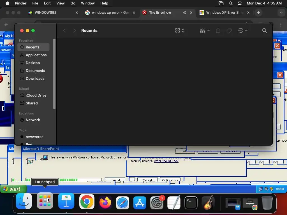Launch TextEdit from the Dock
The width and height of the screenshot is (287, 215).
point(174,203)
